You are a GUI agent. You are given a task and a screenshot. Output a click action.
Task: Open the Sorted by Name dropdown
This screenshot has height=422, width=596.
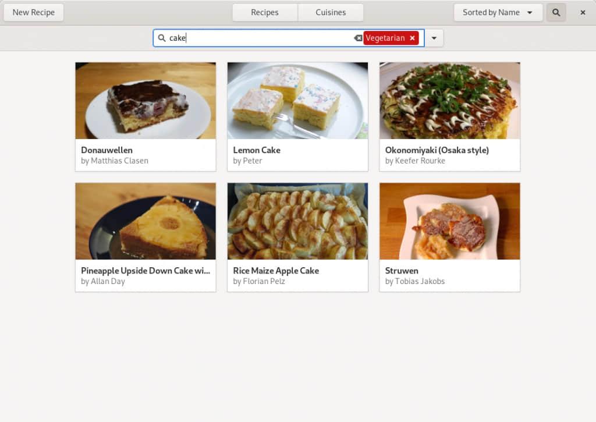pos(498,12)
